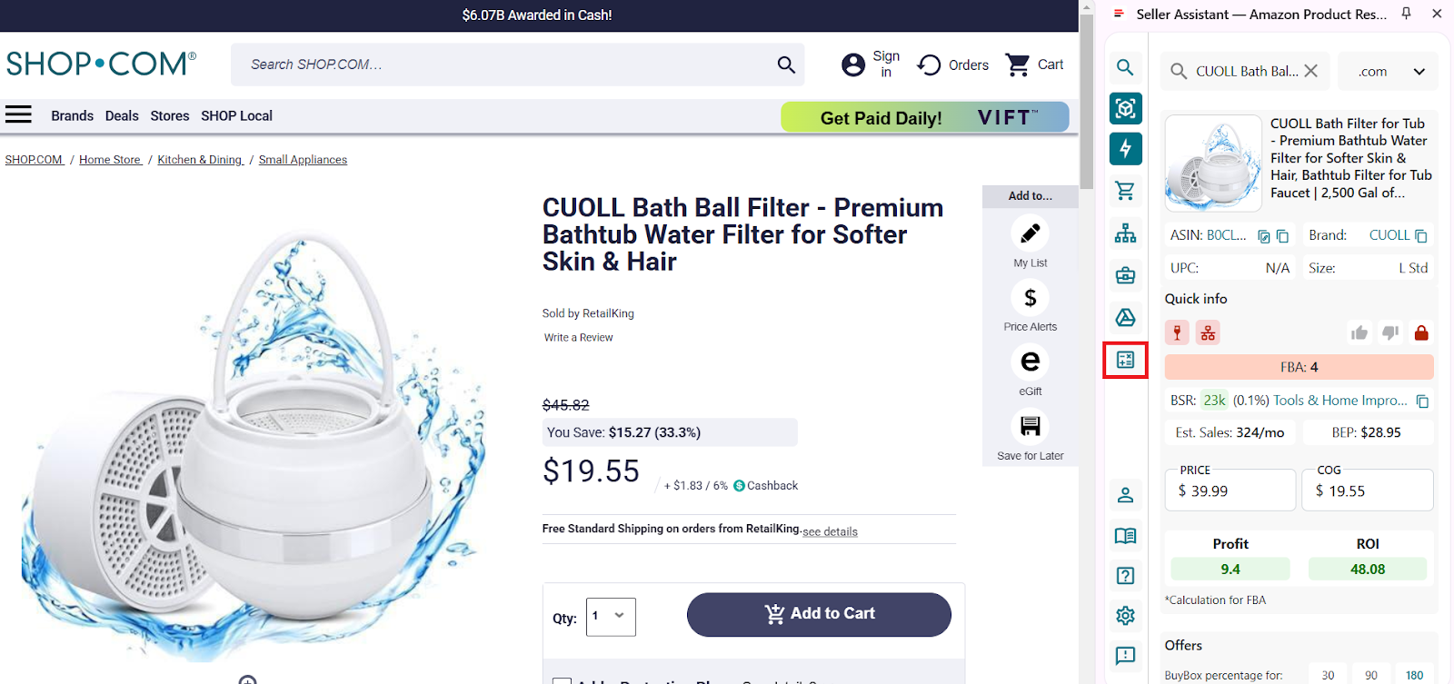Open the Seller Assistant search tool

[x=1125, y=67]
